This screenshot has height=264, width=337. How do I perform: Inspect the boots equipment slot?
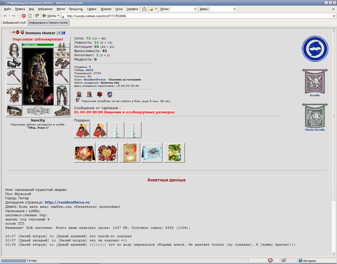[62, 111]
